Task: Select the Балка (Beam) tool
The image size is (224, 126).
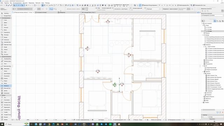Action: coord(6,30)
